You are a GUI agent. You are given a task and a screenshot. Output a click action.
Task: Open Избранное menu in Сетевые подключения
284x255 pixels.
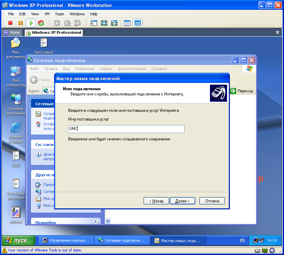[85, 69]
